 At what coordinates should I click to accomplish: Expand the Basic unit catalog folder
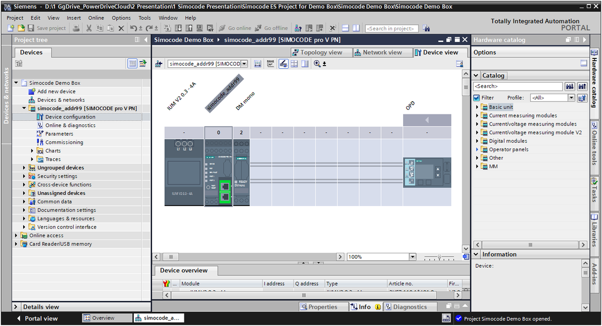(x=477, y=107)
